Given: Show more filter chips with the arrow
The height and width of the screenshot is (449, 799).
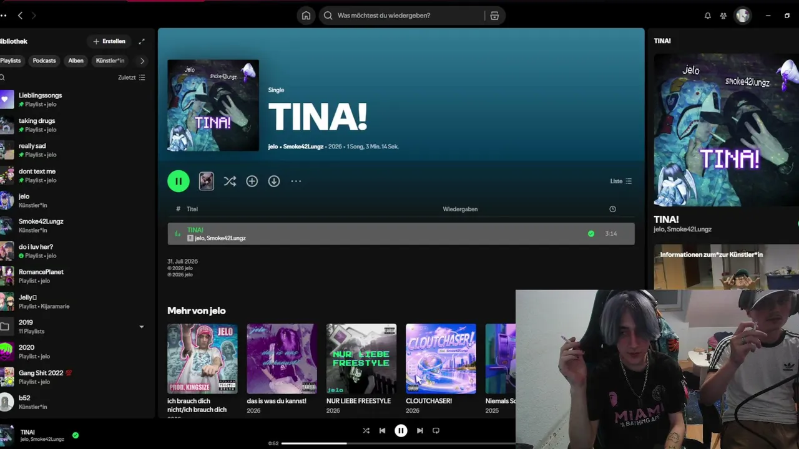Looking at the screenshot, I should pyautogui.click(x=142, y=60).
